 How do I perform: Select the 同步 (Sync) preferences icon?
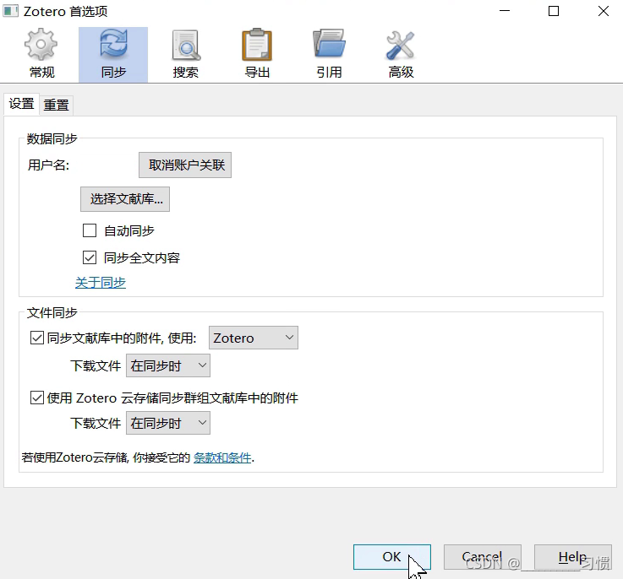click(x=113, y=53)
